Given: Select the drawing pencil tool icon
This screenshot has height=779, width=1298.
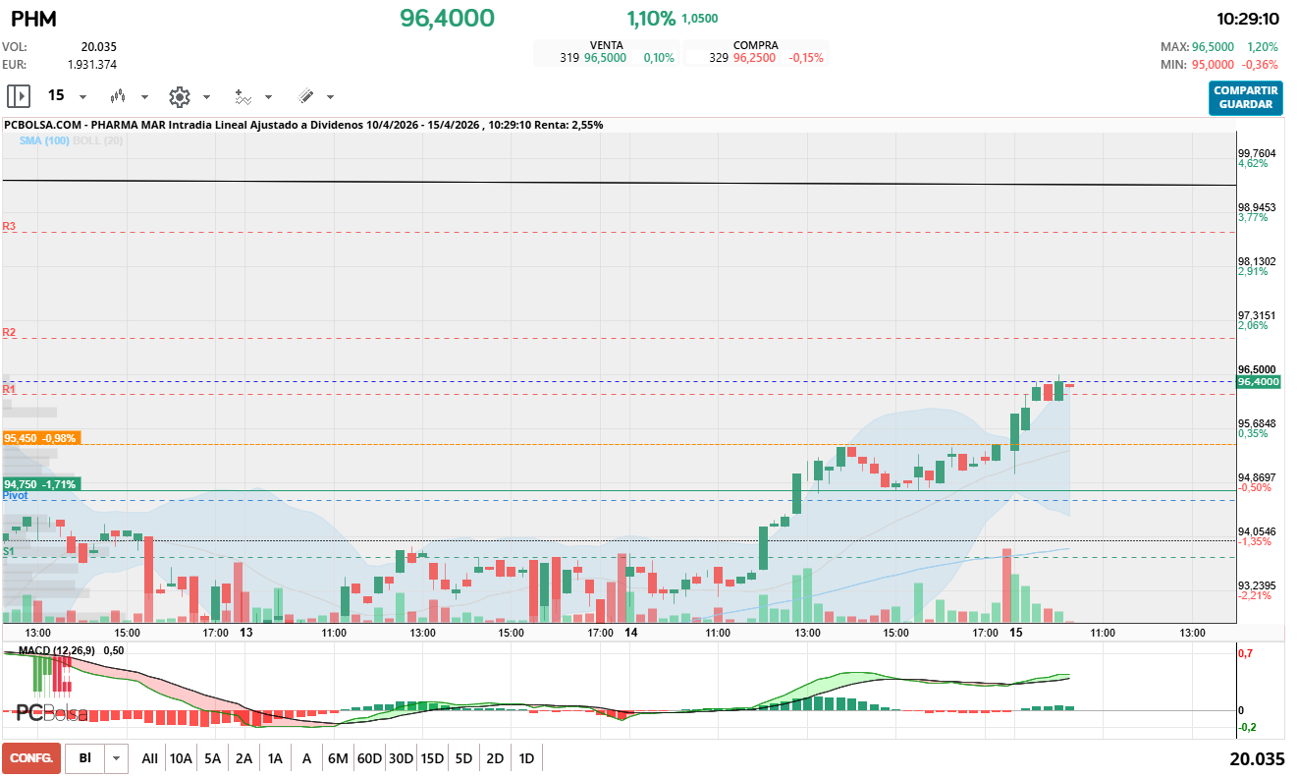Looking at the screenshot, I should [305, 96].
